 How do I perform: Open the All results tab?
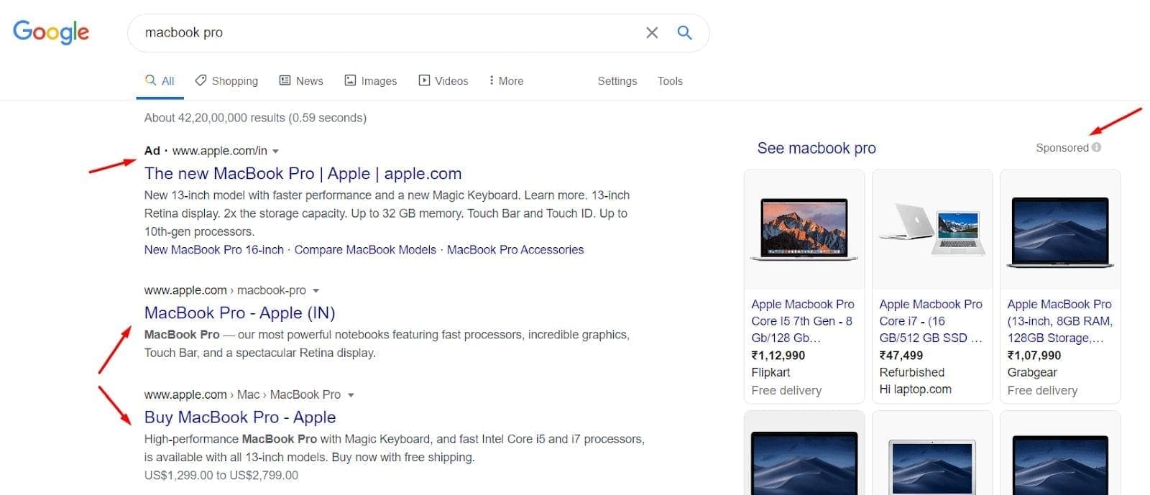160,80
